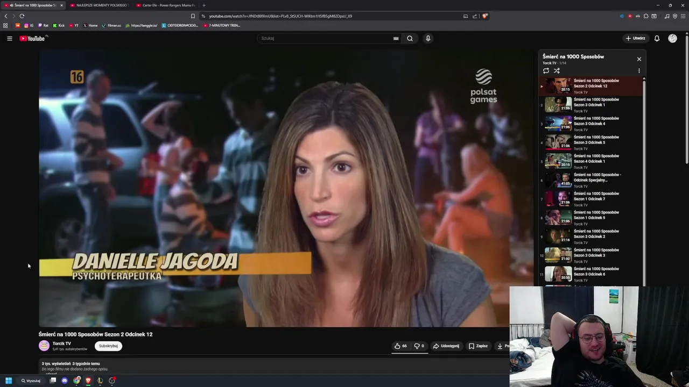Reload the current page
Image resolution: width=689 pixels, height=387 pixels.
tap(22, 16)
